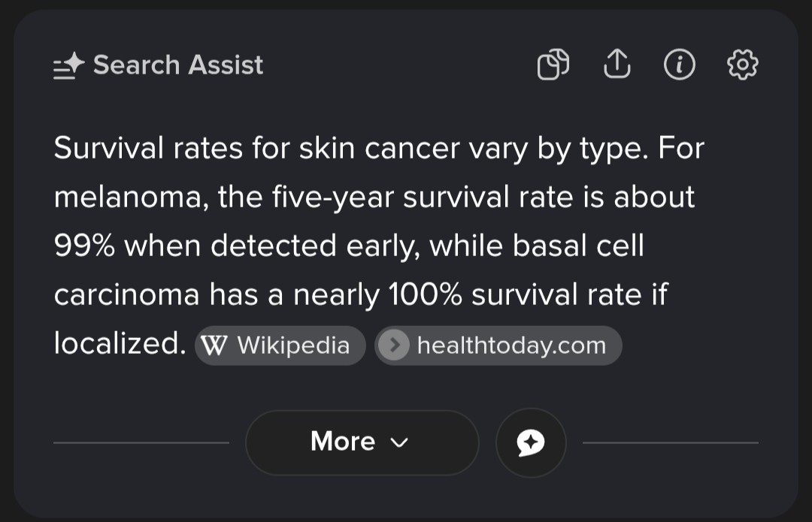This screenshot has height=522, width=812.
Task: Click the divider line right of chat icon
Action: tap(671, 442)
